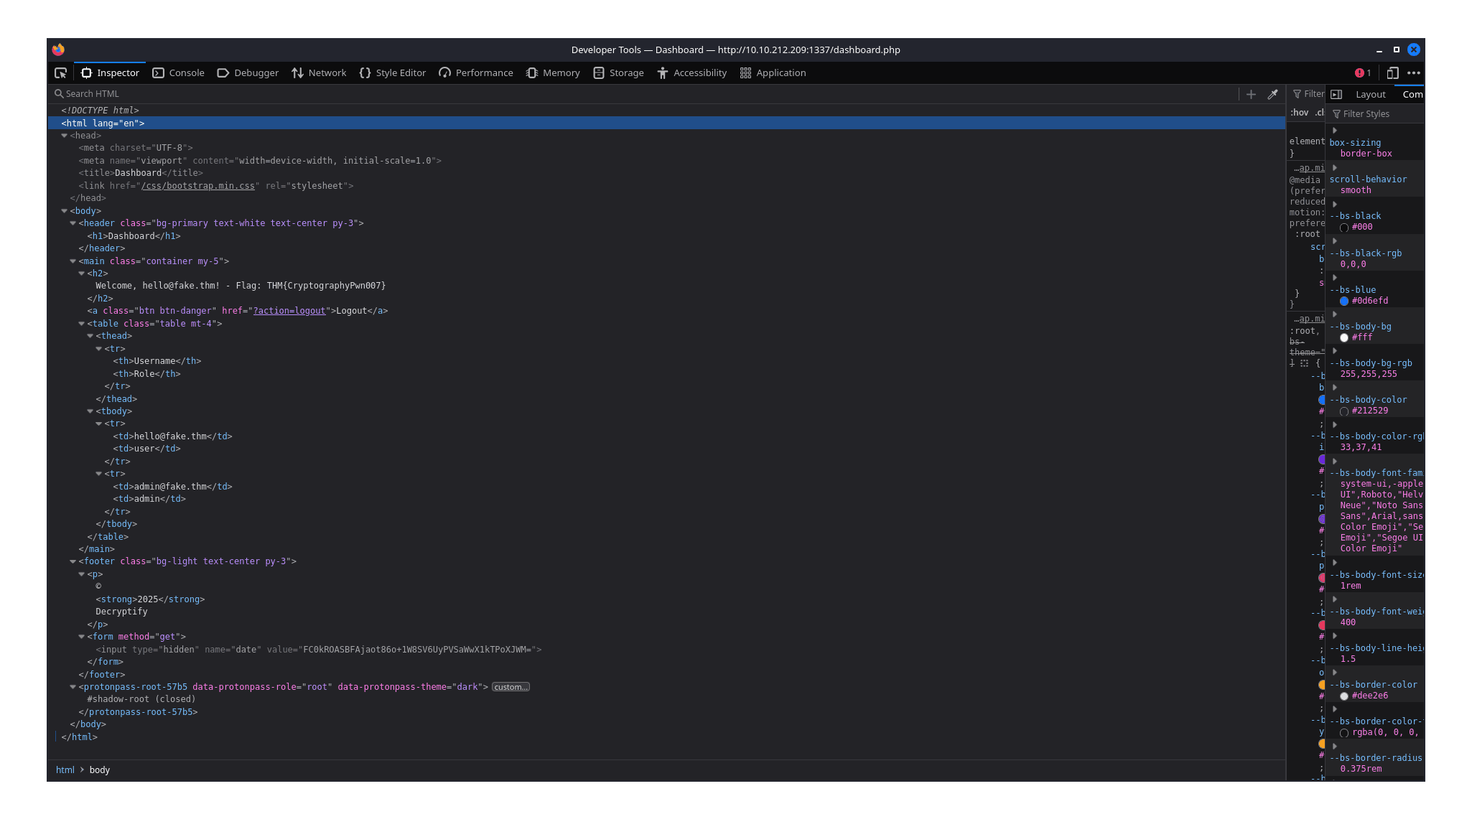Expand the box-sizing computed property arrow
1472x837 pixels.
pos(1335,131)
